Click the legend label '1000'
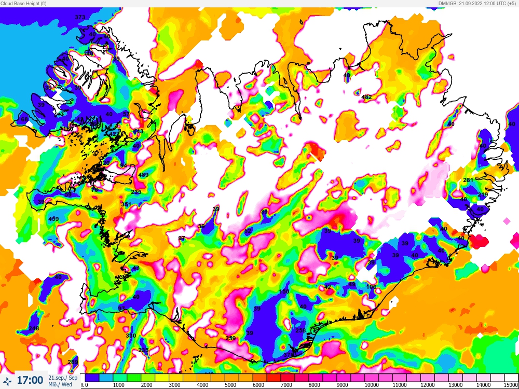 [118, 385]
